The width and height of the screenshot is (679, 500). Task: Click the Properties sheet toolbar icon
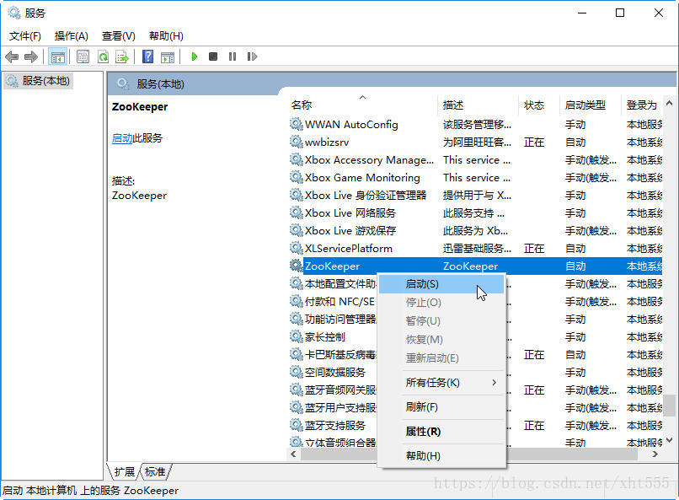point(83,56)
